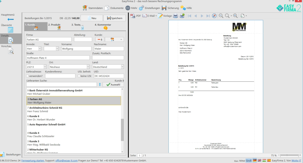The width and height of the screenshot is (303, 163).
Task: Open the Hilfe menu
Action: click(186, 8)
